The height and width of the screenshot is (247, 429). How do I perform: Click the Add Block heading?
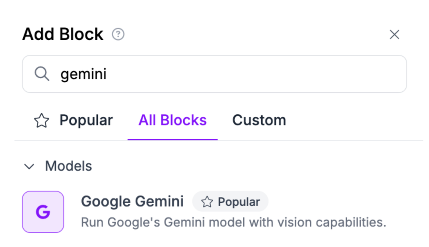tap(62, 34)
